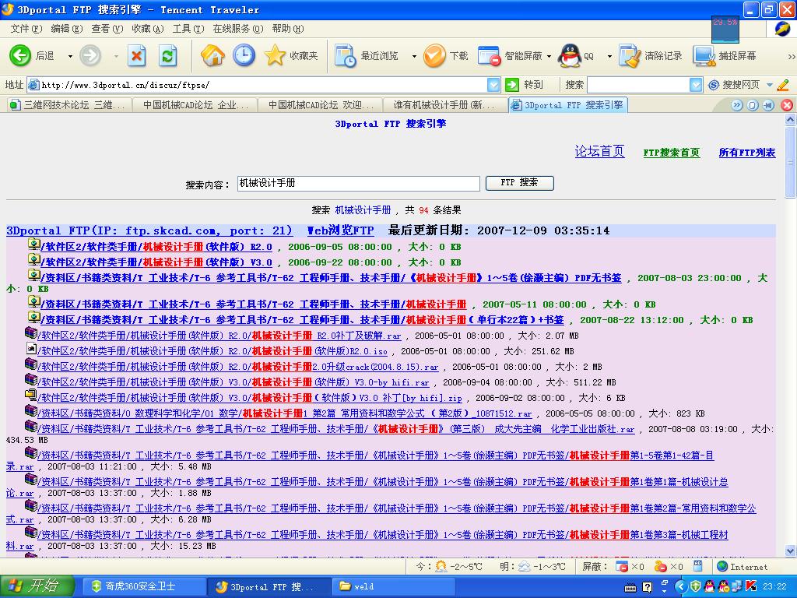The height and width of the screenshot is (598, 797).
Task: Open the 机械设计手册(软件版) V3.0 folder link
Action: [156, 262]
